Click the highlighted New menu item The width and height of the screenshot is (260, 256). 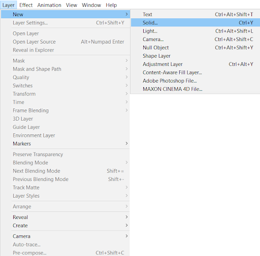tap(66, 14)
